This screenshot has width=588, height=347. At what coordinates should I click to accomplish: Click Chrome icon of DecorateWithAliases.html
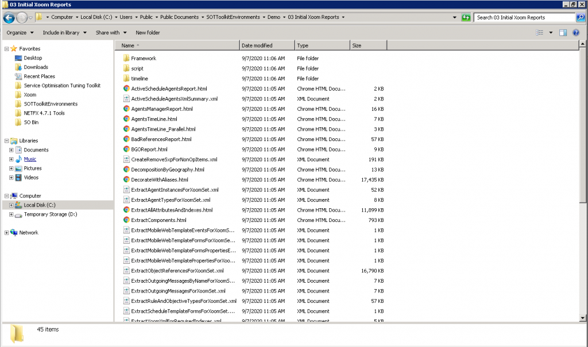(126, 180)
